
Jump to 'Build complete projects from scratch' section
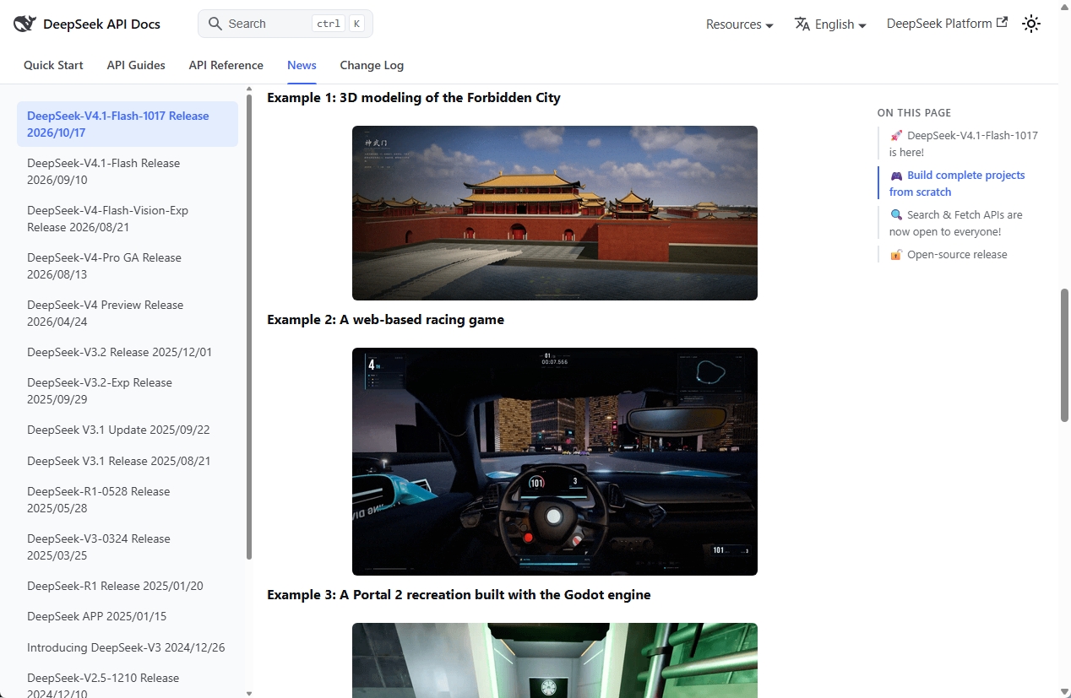click(x=957, y=183)
